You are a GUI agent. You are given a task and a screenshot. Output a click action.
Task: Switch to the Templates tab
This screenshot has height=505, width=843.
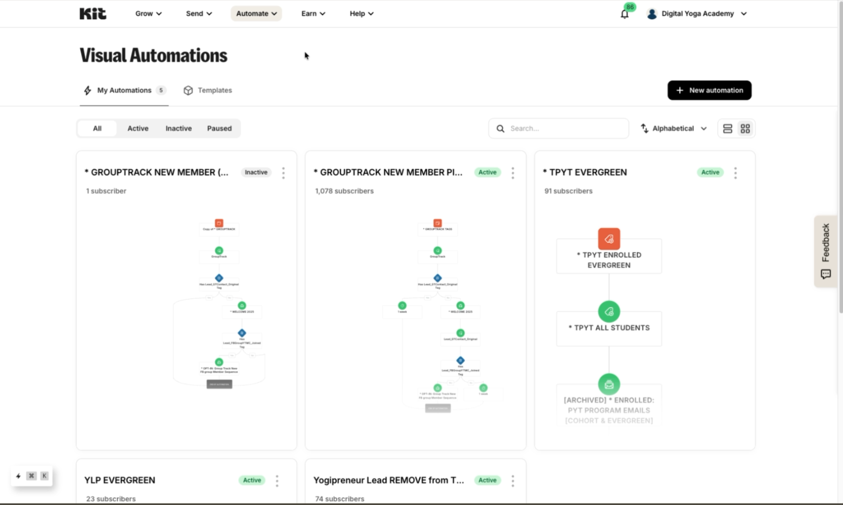point(208,91)
